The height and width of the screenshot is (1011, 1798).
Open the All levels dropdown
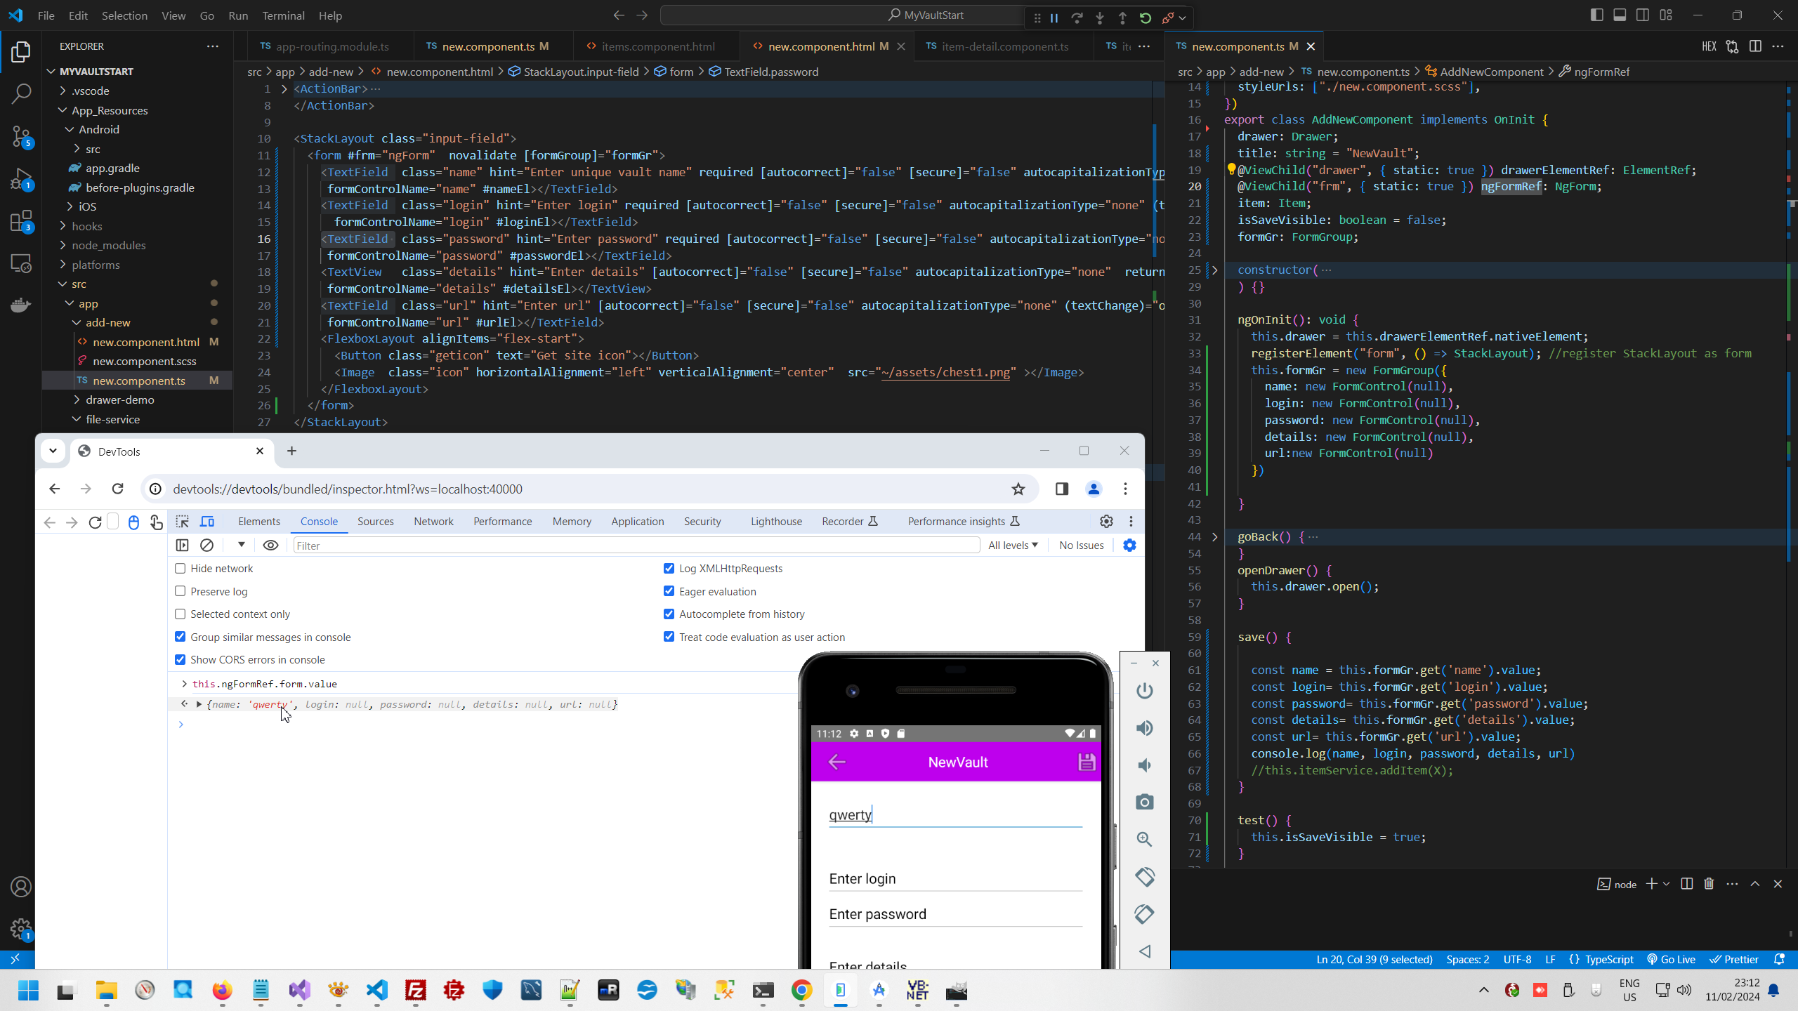tap(1013, 546)
